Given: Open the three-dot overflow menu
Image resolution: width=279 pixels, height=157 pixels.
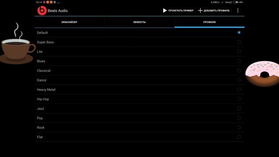Looking at the screenshot, I should 238,10.
